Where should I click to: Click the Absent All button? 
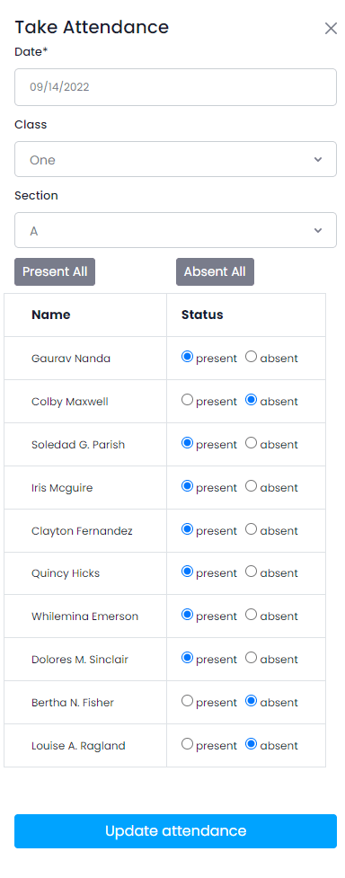[x=215, y=271]
